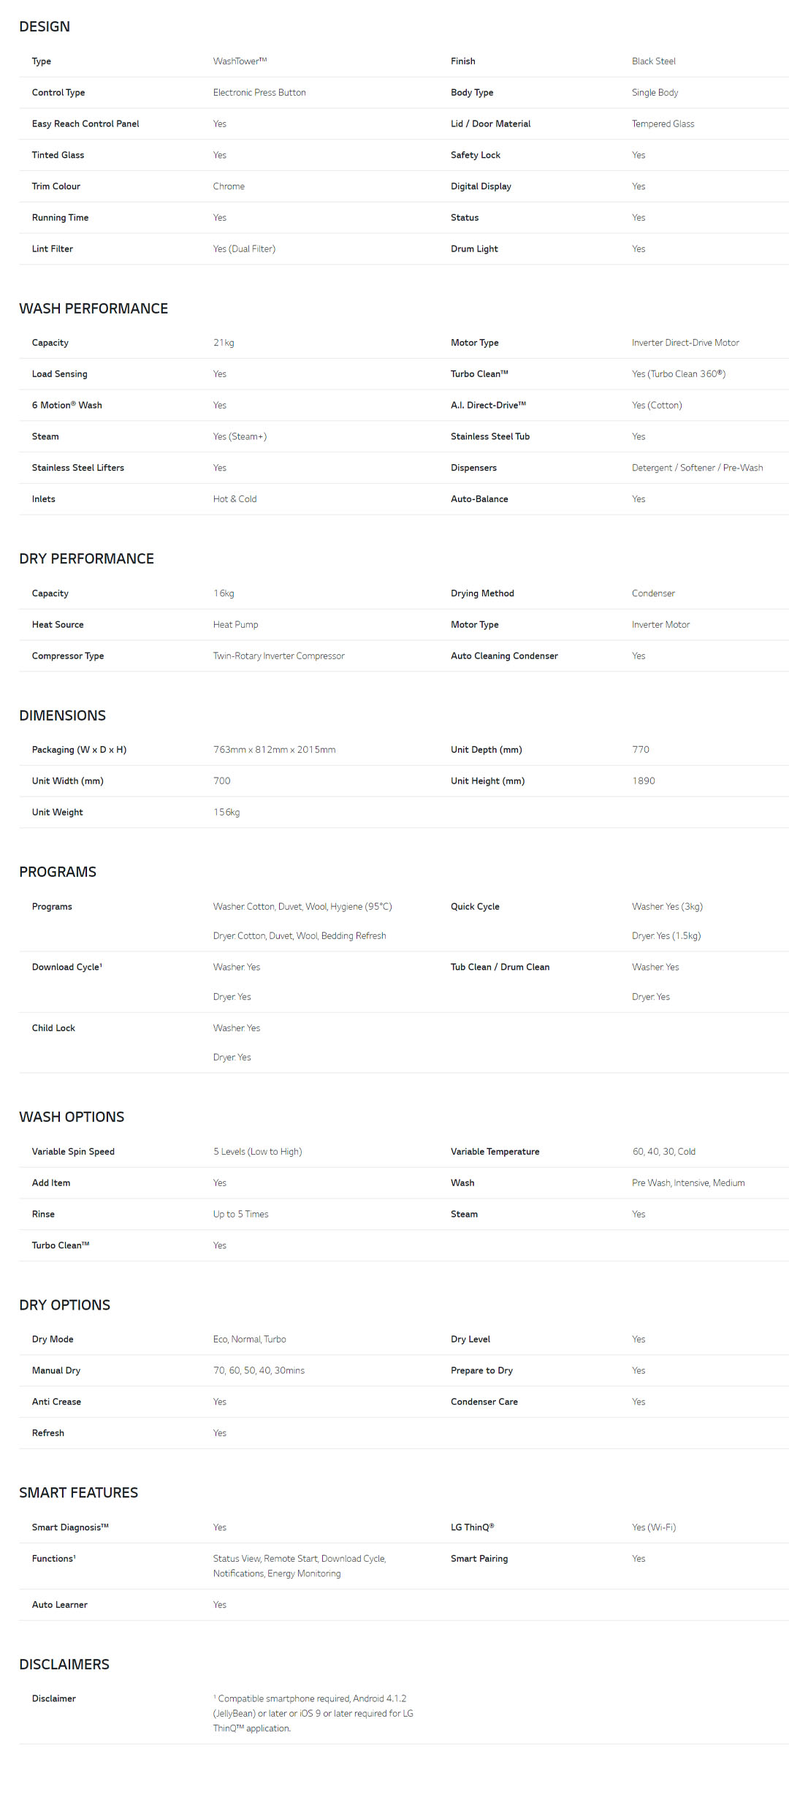Click the Download Cycle footnote label

(67, 967)
